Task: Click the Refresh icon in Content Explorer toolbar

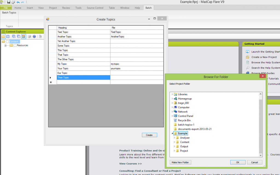Action: [34, 36]
